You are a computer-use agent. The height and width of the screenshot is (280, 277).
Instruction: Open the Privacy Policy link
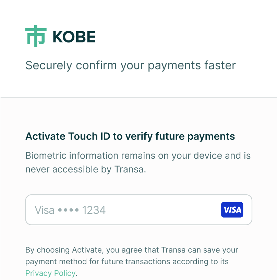50,273
